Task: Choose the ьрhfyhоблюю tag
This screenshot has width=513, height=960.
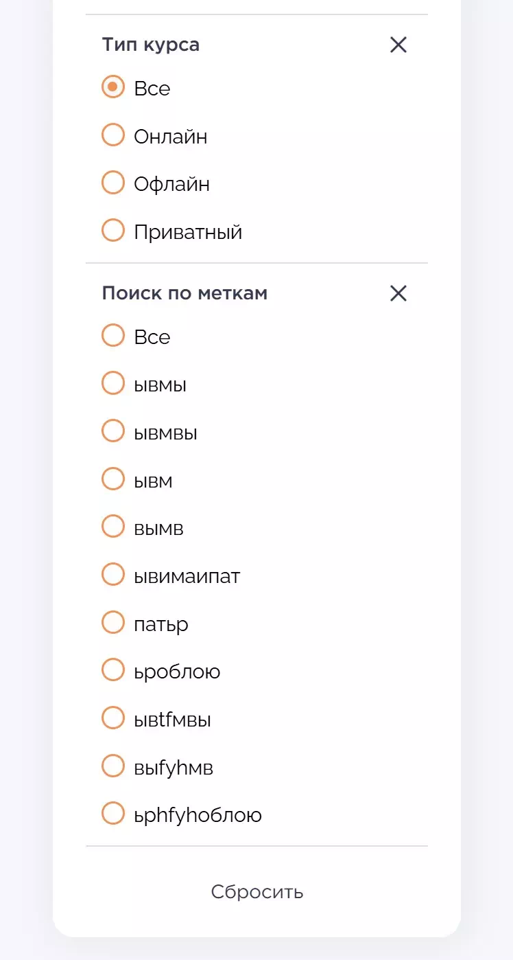Action: tap(113, 814)
